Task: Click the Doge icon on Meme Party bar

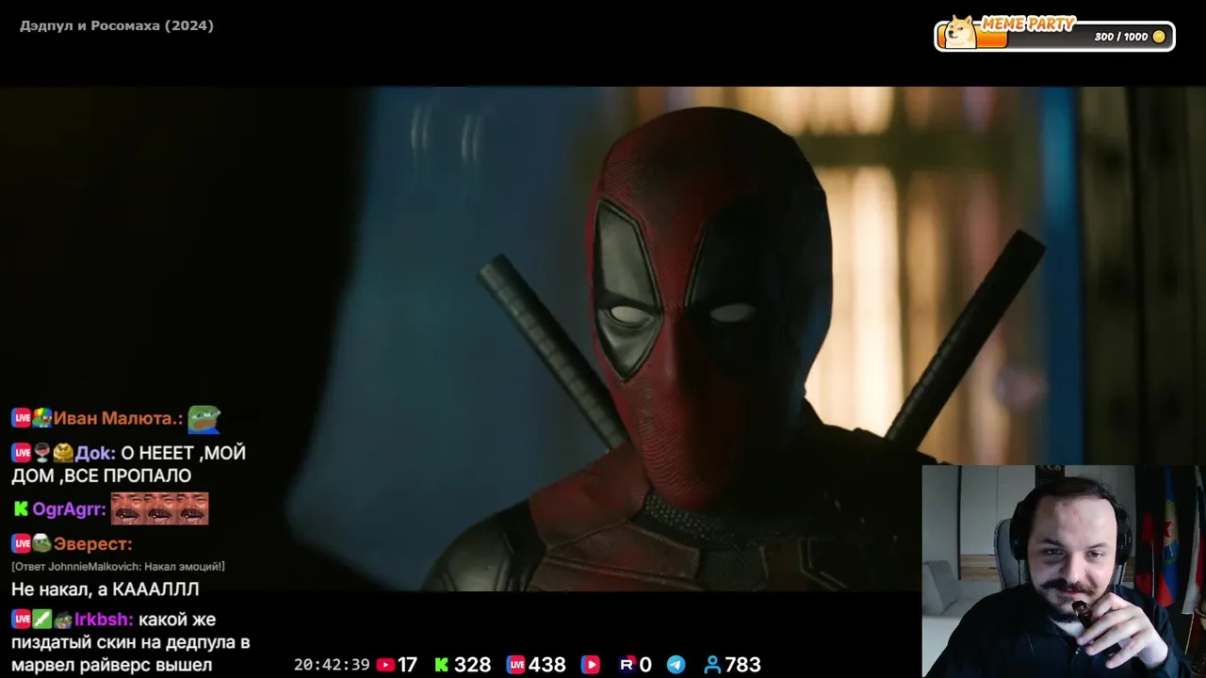Action: pos(960,31)
